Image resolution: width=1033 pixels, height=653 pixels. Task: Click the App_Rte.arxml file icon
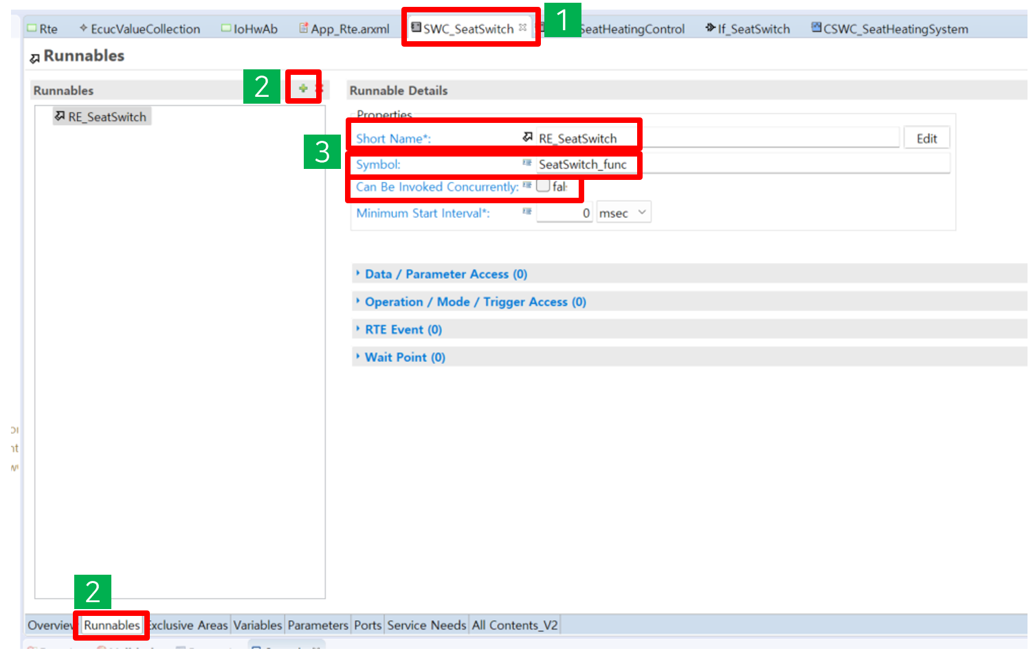[x=303, y=28]
